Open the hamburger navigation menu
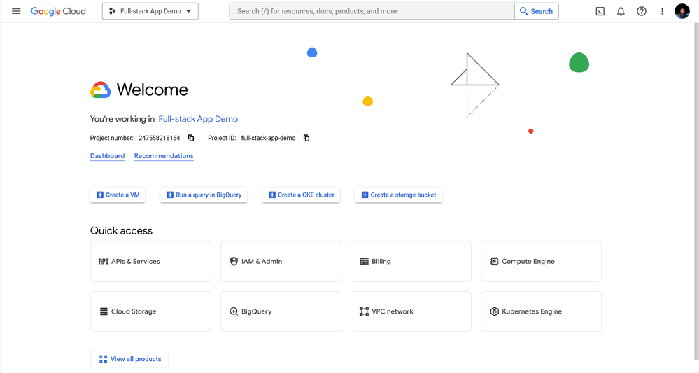The image size is (699, 373). (16, 11)
